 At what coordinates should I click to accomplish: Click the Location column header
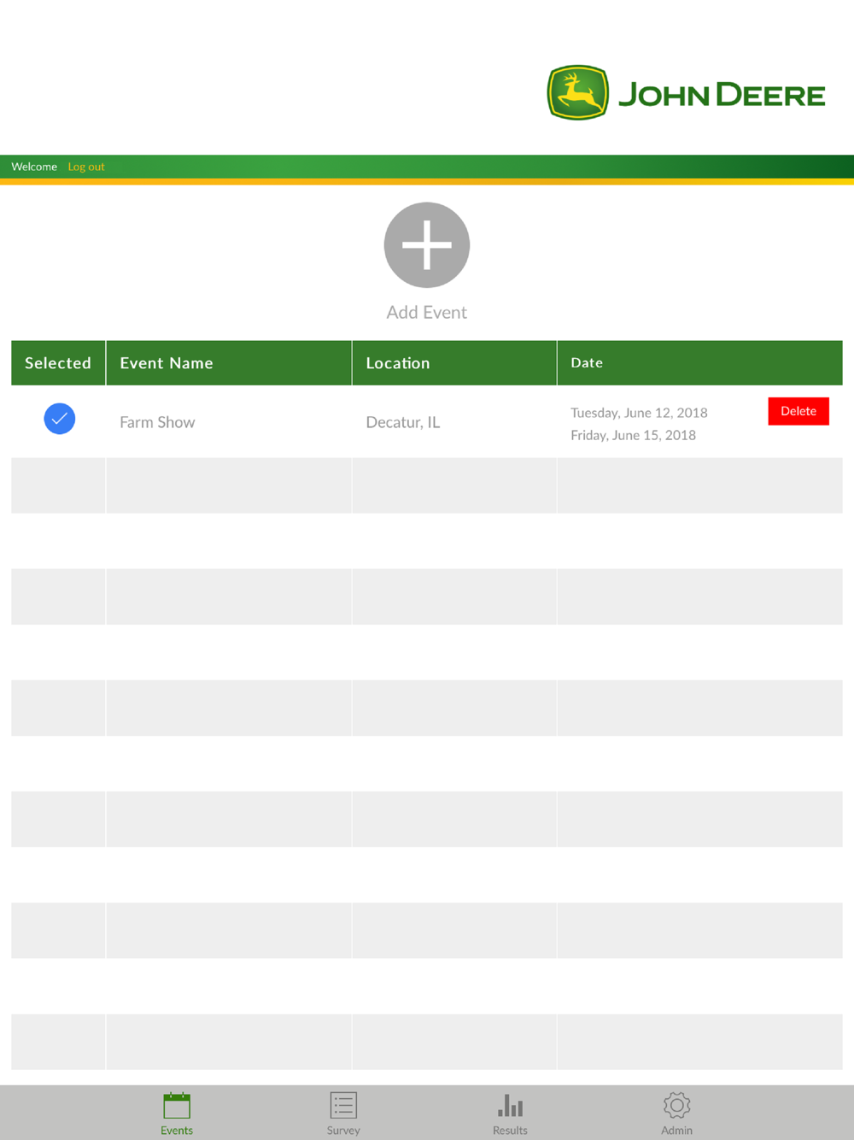tap(454, 363)
